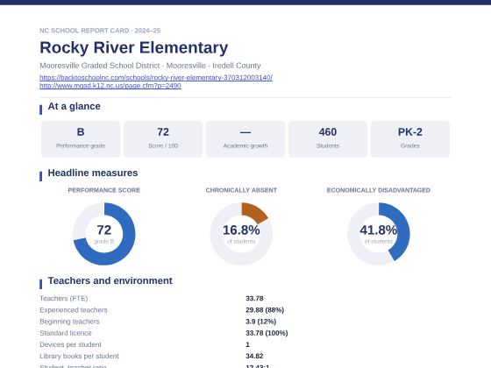
Task: Click the Beginning teachers row label
Action: point(69,322)
